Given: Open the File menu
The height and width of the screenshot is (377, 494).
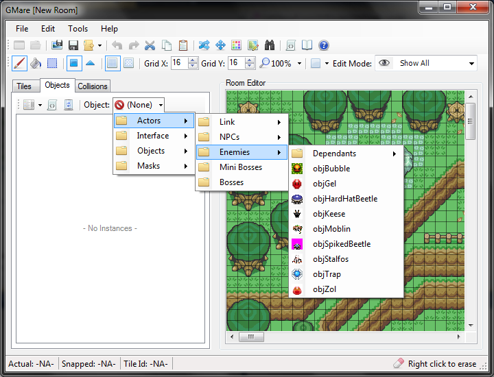Looking at the screenshot, I should [22, 29].
